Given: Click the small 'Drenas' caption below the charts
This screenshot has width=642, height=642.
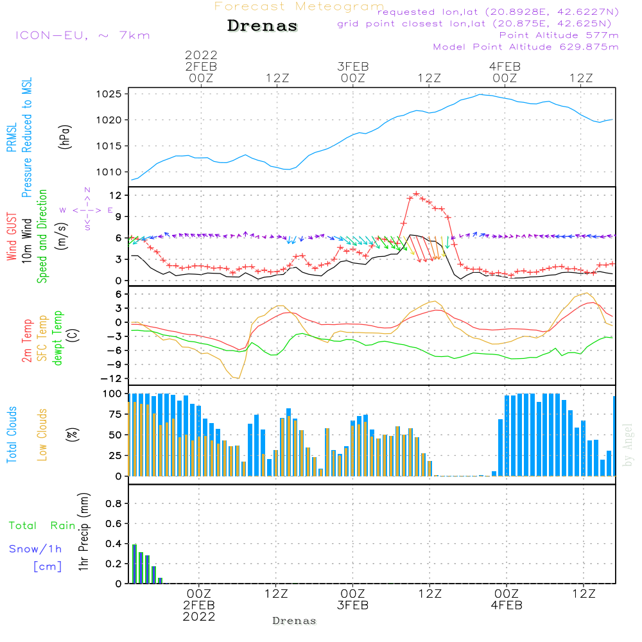Looking at the screenshot, I should (x=295, y=621).
